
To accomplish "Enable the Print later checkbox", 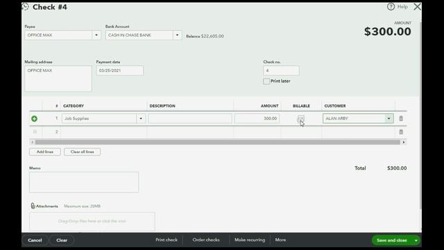I will click(x=266, y=81).
